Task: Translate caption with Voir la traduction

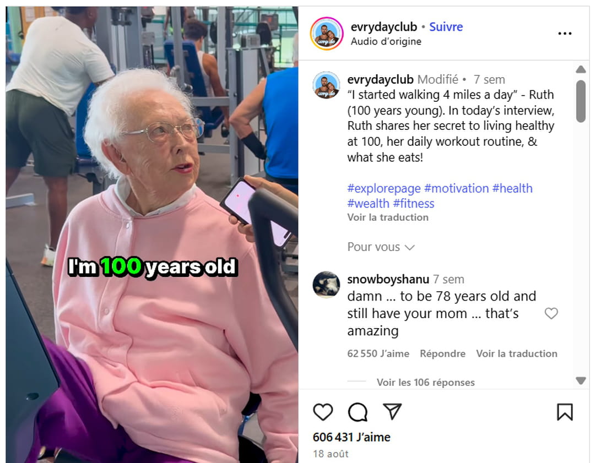Action: click(x=388, y=217)
